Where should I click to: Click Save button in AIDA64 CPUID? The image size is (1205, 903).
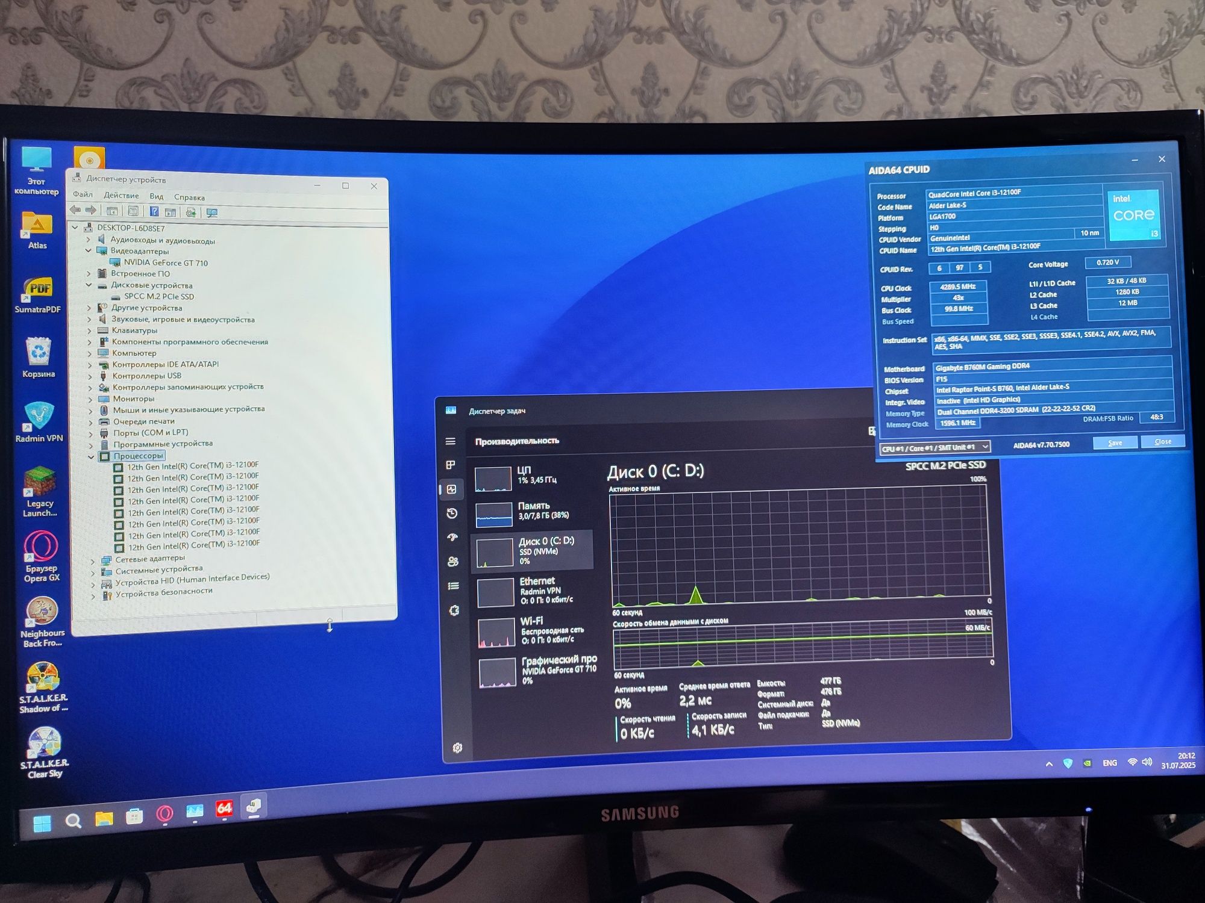coord(1115,442)
